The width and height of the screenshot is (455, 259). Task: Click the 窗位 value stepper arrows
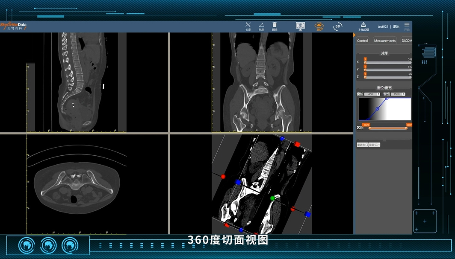(379, 94)
